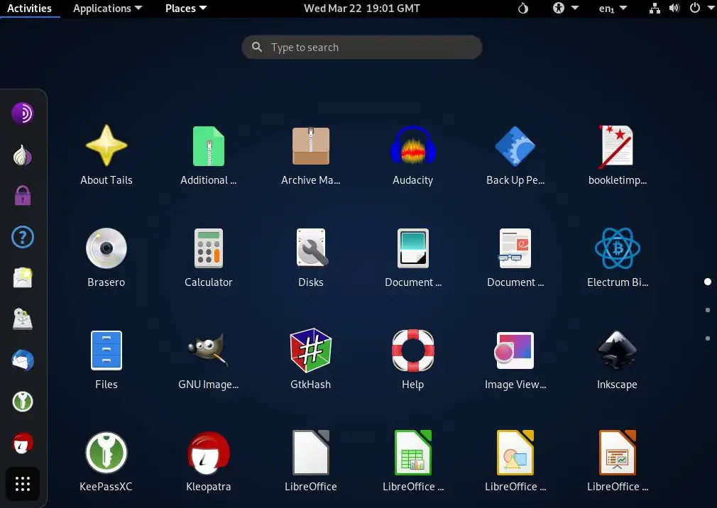Expand the en keyboard layout menu
Screen dimensions: 717x508
click(x=613, y=9)
